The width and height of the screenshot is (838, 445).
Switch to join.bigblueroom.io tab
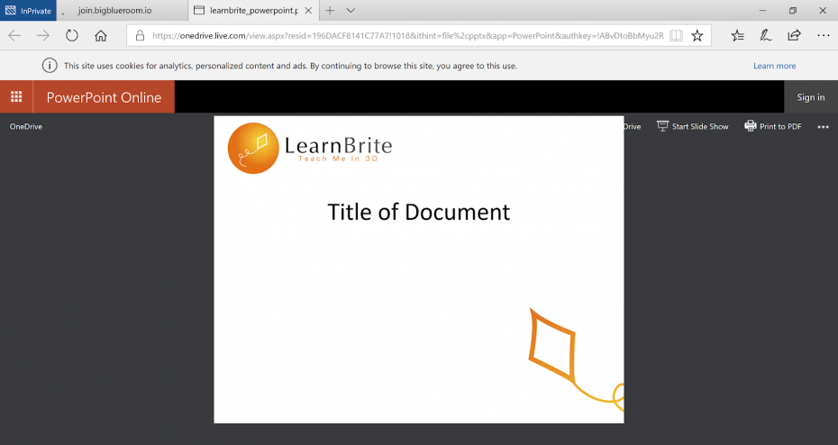click(122, 10)
